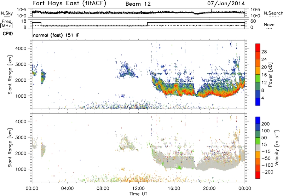Click 'Slant Range [km]' label of velocity panel

[10, 148]
